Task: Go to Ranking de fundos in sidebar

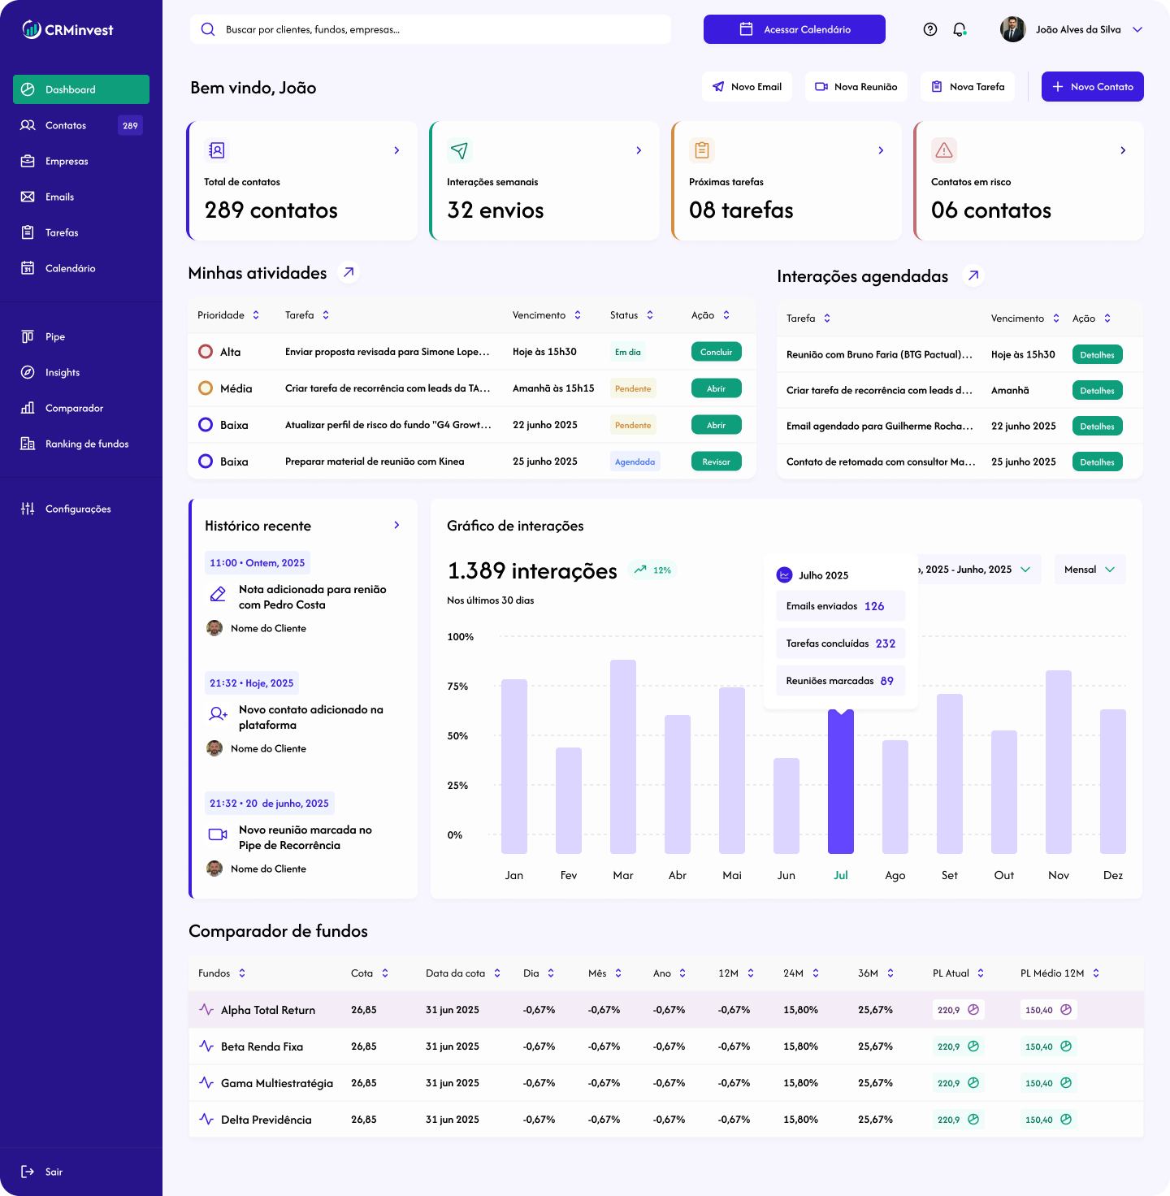Action: pos(86,444)
